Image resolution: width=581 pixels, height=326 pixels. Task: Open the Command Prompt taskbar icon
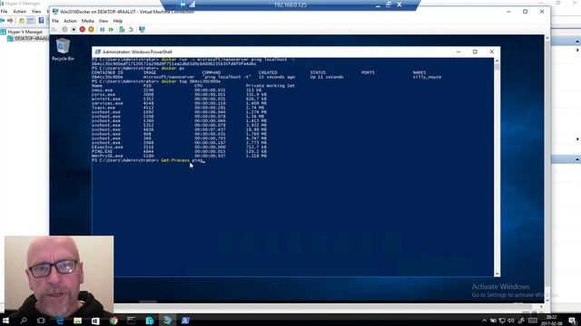131,321
